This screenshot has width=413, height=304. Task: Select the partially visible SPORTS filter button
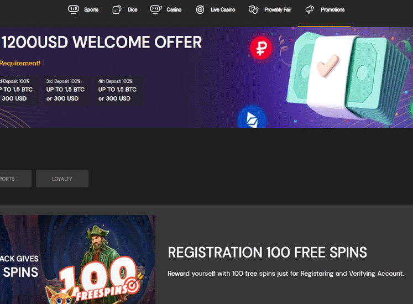(15, 179)
